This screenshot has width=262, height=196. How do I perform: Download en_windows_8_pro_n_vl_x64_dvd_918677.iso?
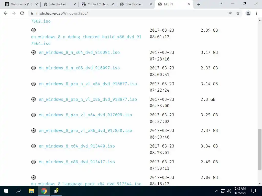click(88, 84)
